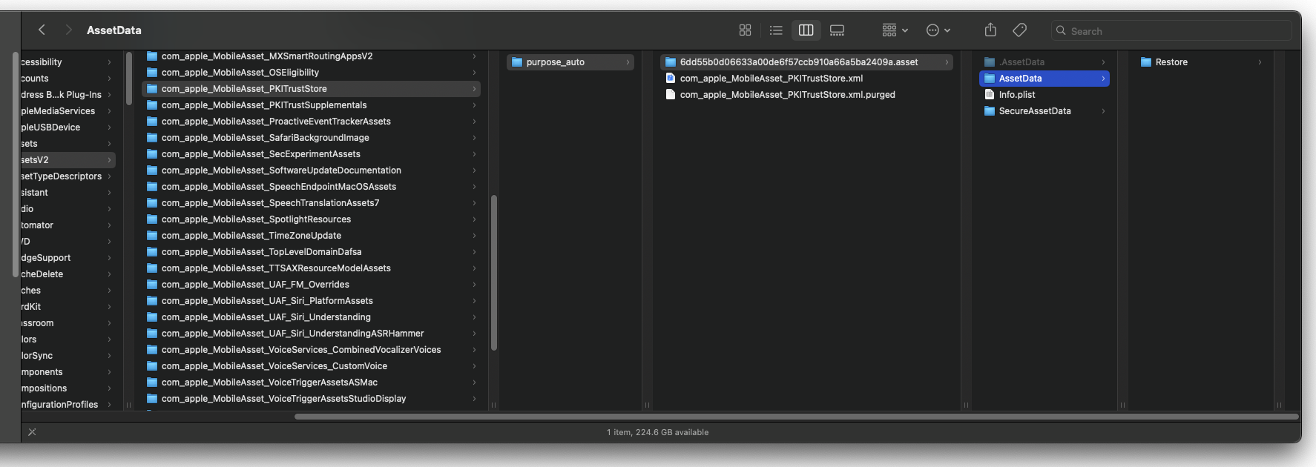Click the Info.plist file icon
This screenshot has width=1316, height=467.
pos(990,94)
